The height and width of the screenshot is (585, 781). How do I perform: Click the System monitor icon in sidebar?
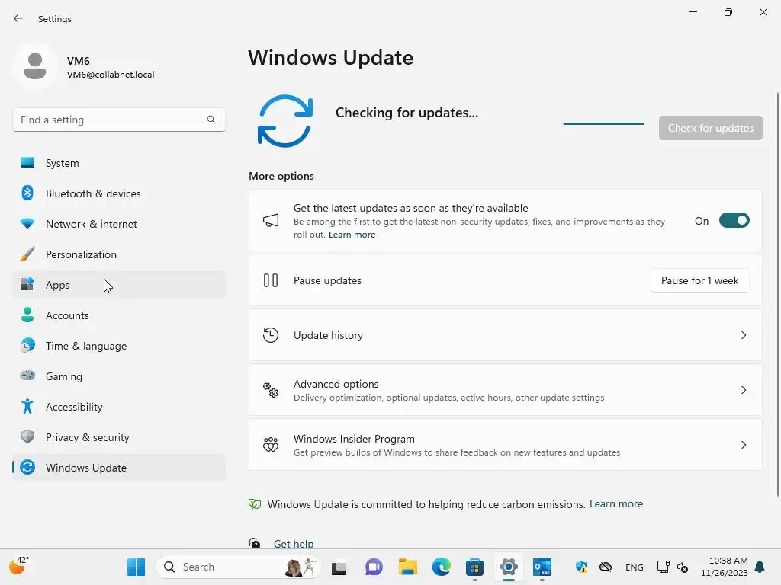click(x=27, y=163)
